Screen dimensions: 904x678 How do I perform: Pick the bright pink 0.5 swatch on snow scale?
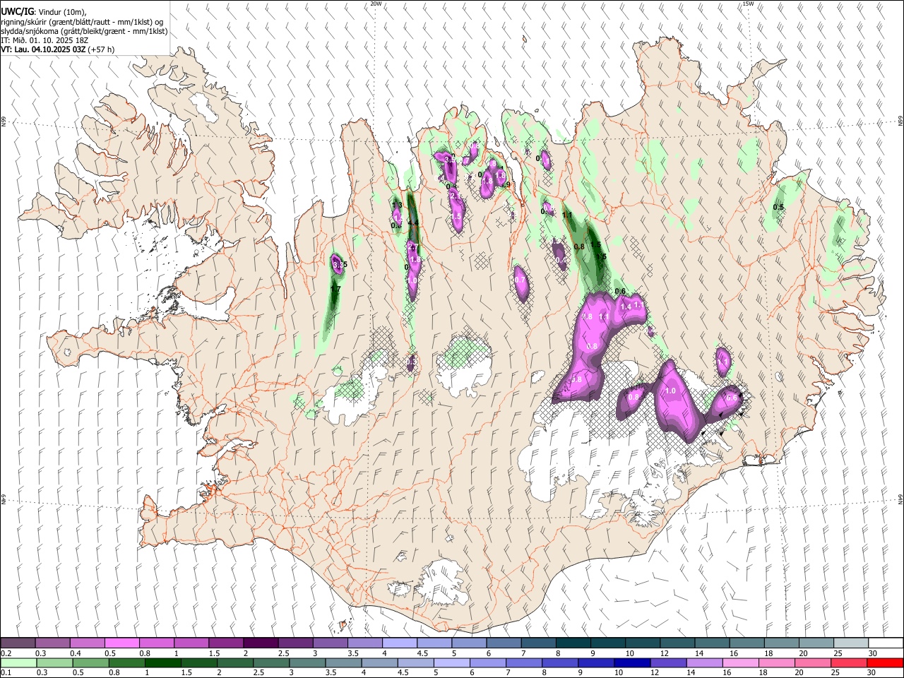[x=121, y=643]
